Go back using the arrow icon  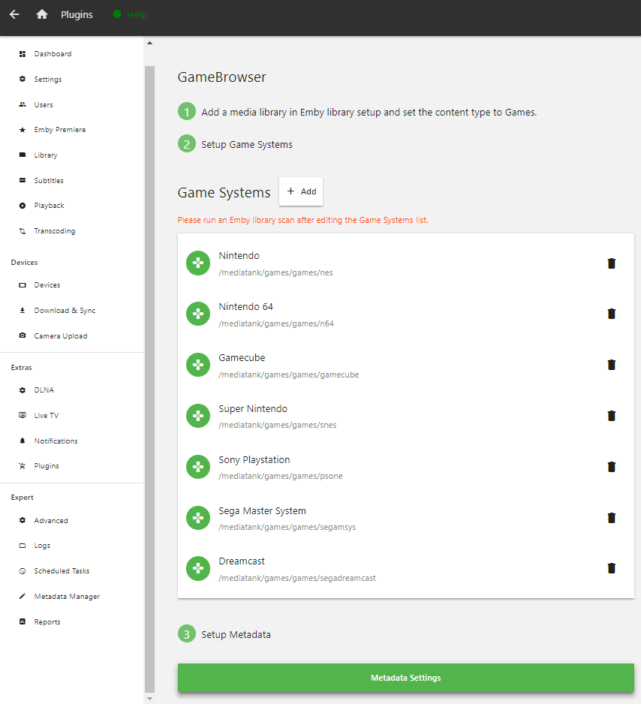(14, 14)
